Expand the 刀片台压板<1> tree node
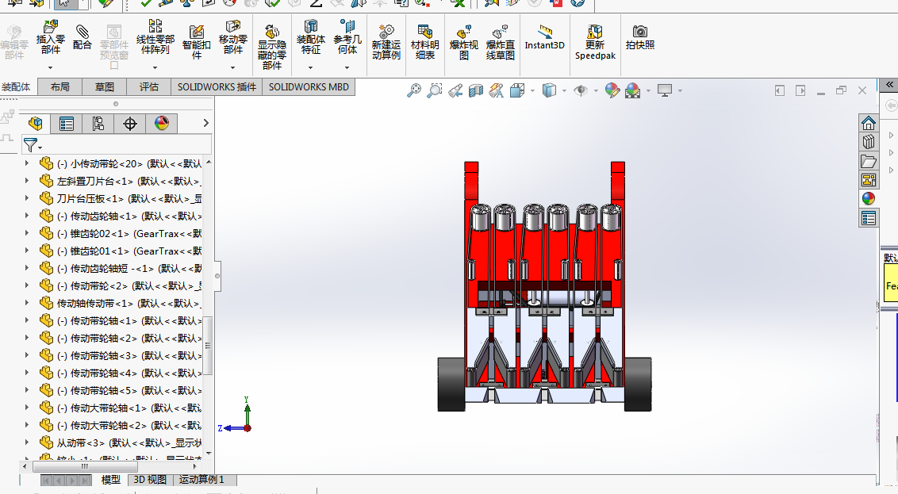Screen dimensions: 898x494 point(26,198)
